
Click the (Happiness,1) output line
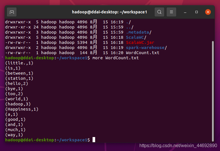[x=22, y=109]
